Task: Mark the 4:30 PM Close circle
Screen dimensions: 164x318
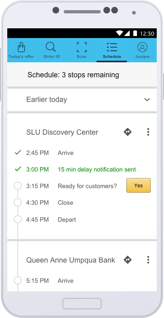Action: coord(18,202)
